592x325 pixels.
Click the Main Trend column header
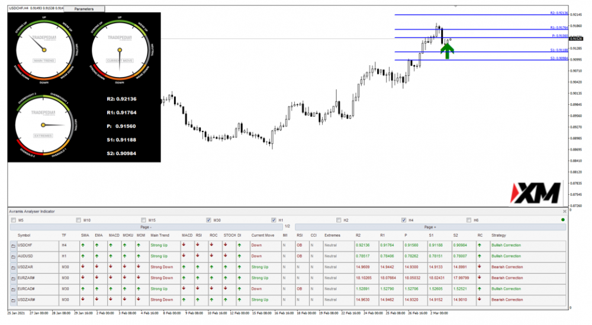click(160, 235)
